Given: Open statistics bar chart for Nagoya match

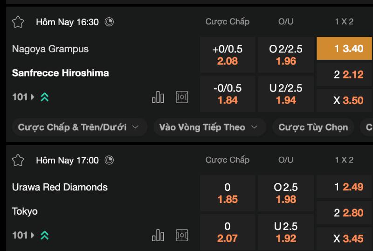Looking at the screenshot, I should point(158,97).
